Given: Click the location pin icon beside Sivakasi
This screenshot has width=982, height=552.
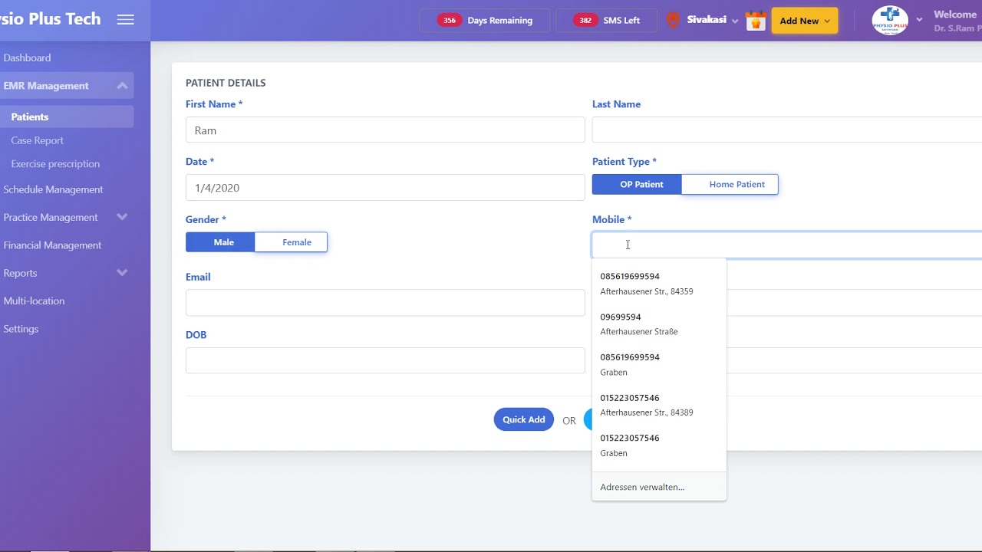Looking at the screenshot, I should [674, 21].
